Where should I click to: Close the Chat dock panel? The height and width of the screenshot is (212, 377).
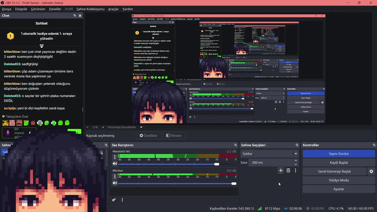point(80,16)
